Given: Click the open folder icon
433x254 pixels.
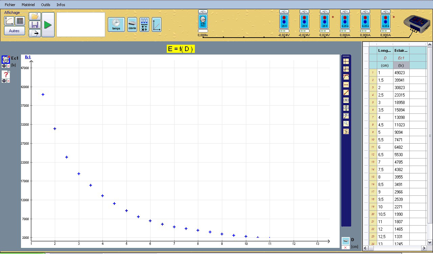Looking at the screenshot, I should tap(35, 16).
